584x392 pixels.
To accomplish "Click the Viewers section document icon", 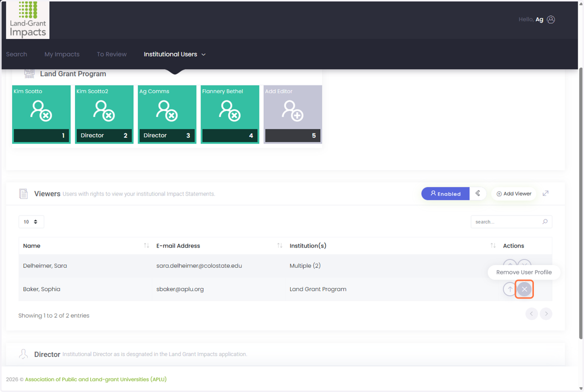I will coord(23,194).
